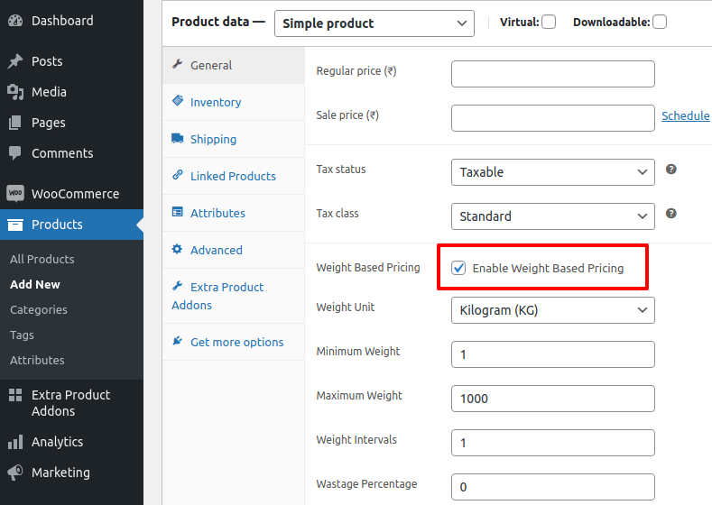Click the Minimum Weight field
Screen dimensions: 712x505
point(553,354)
